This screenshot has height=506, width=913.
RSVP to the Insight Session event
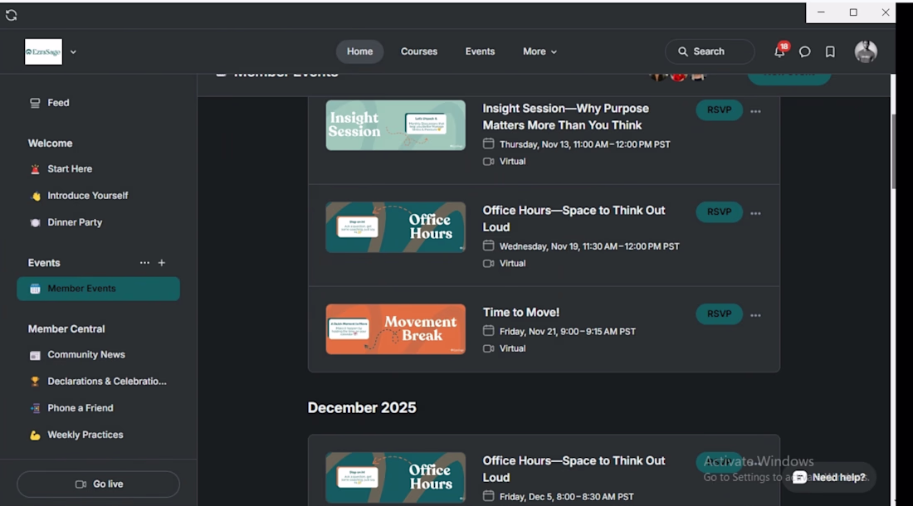point(719,110)
